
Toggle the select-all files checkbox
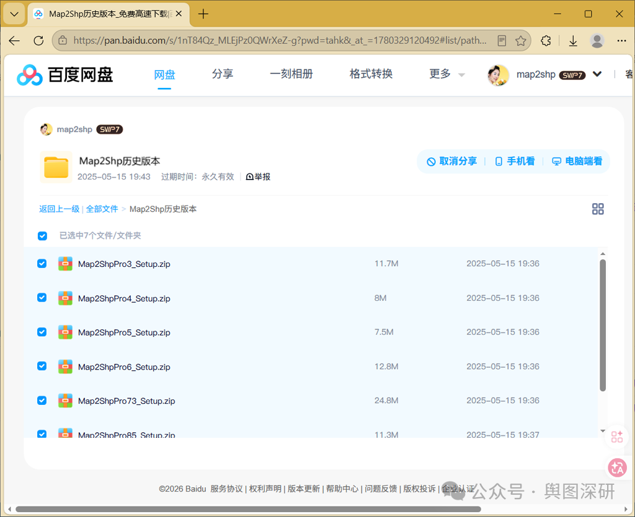tap(42, 236)
